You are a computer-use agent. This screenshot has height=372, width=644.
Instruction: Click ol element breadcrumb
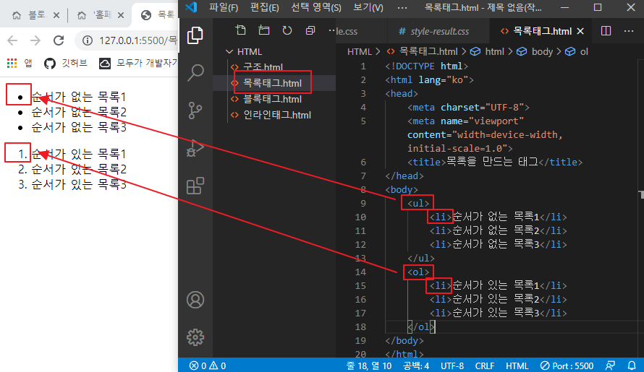pos(577,52)
